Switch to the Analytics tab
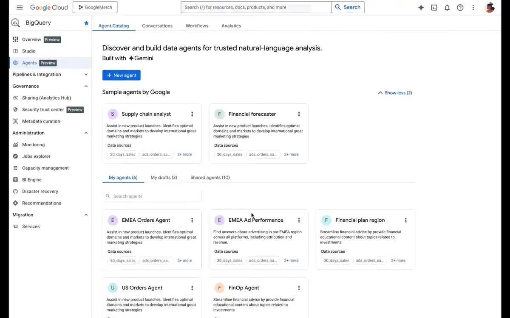The width and height of the screenshot is (510, 318). pos(231,26)
